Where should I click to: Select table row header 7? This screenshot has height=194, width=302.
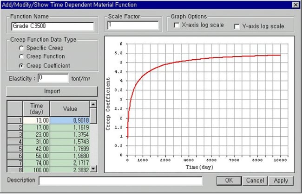tap(15, 163)
